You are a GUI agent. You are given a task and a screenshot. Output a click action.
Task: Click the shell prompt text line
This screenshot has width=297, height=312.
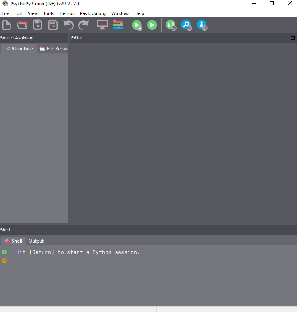[x=78, y=252]
